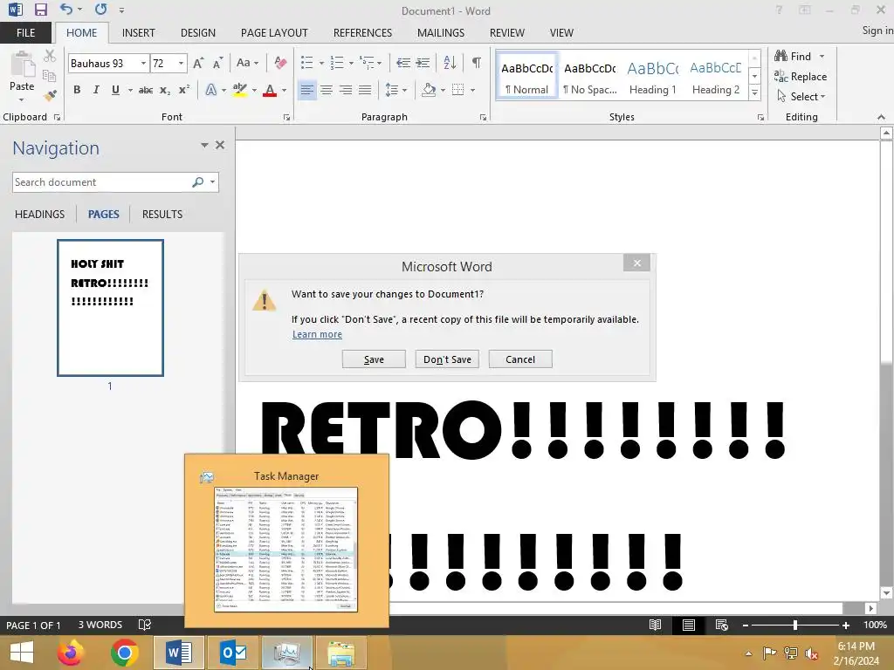Click the Text Effects outlined A icon
The image size is (894, 670).
211,90
